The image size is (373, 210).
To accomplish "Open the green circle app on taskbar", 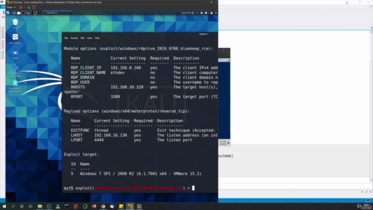I will pyautogui.click(x=85, y=206).
